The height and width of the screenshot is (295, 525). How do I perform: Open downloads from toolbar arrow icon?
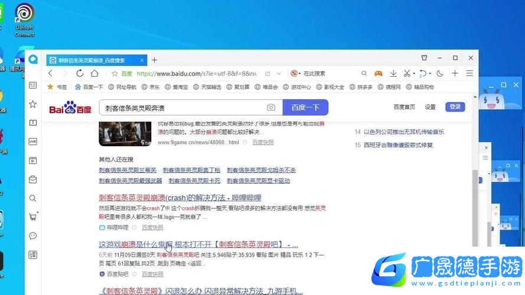(393, 73)
